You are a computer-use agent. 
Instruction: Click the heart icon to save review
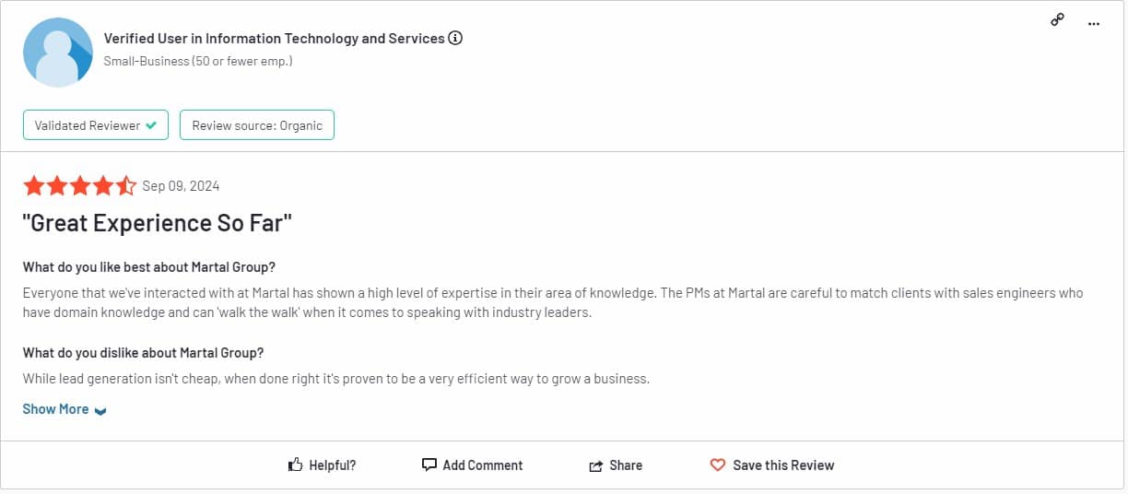click(718, 465)
